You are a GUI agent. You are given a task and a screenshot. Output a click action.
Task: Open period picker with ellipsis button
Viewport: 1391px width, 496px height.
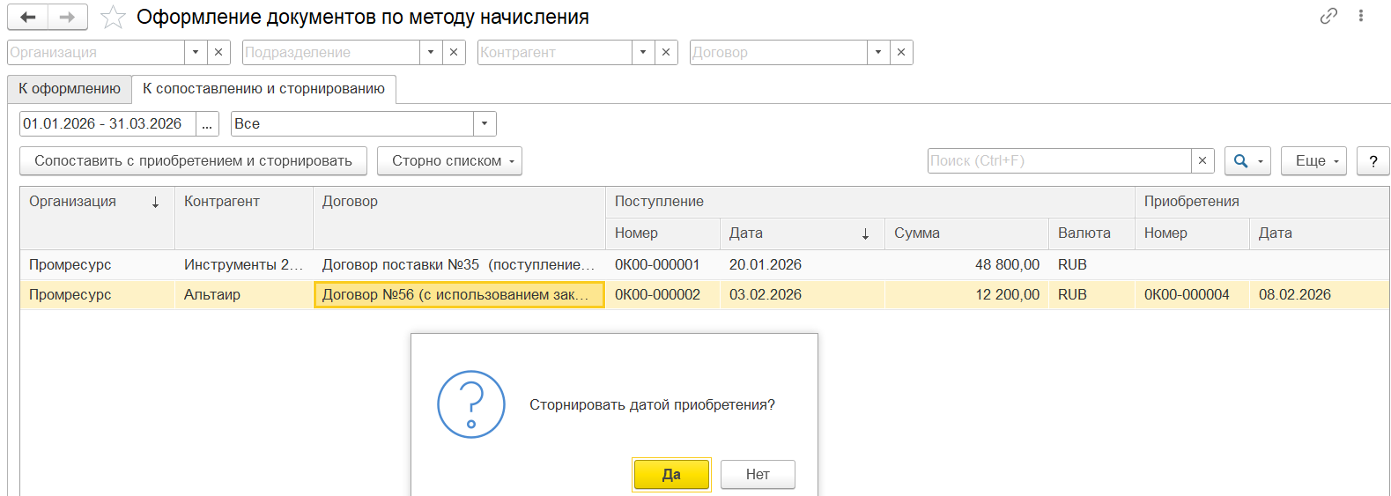click(x=207, y=123)
